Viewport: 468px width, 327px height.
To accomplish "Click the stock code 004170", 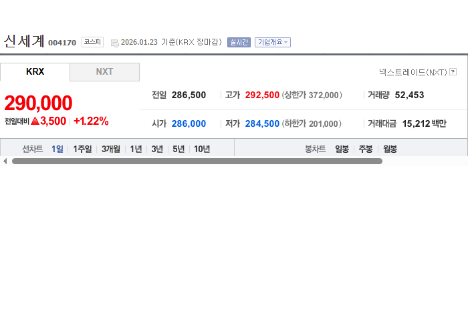I will pos(62,43).
